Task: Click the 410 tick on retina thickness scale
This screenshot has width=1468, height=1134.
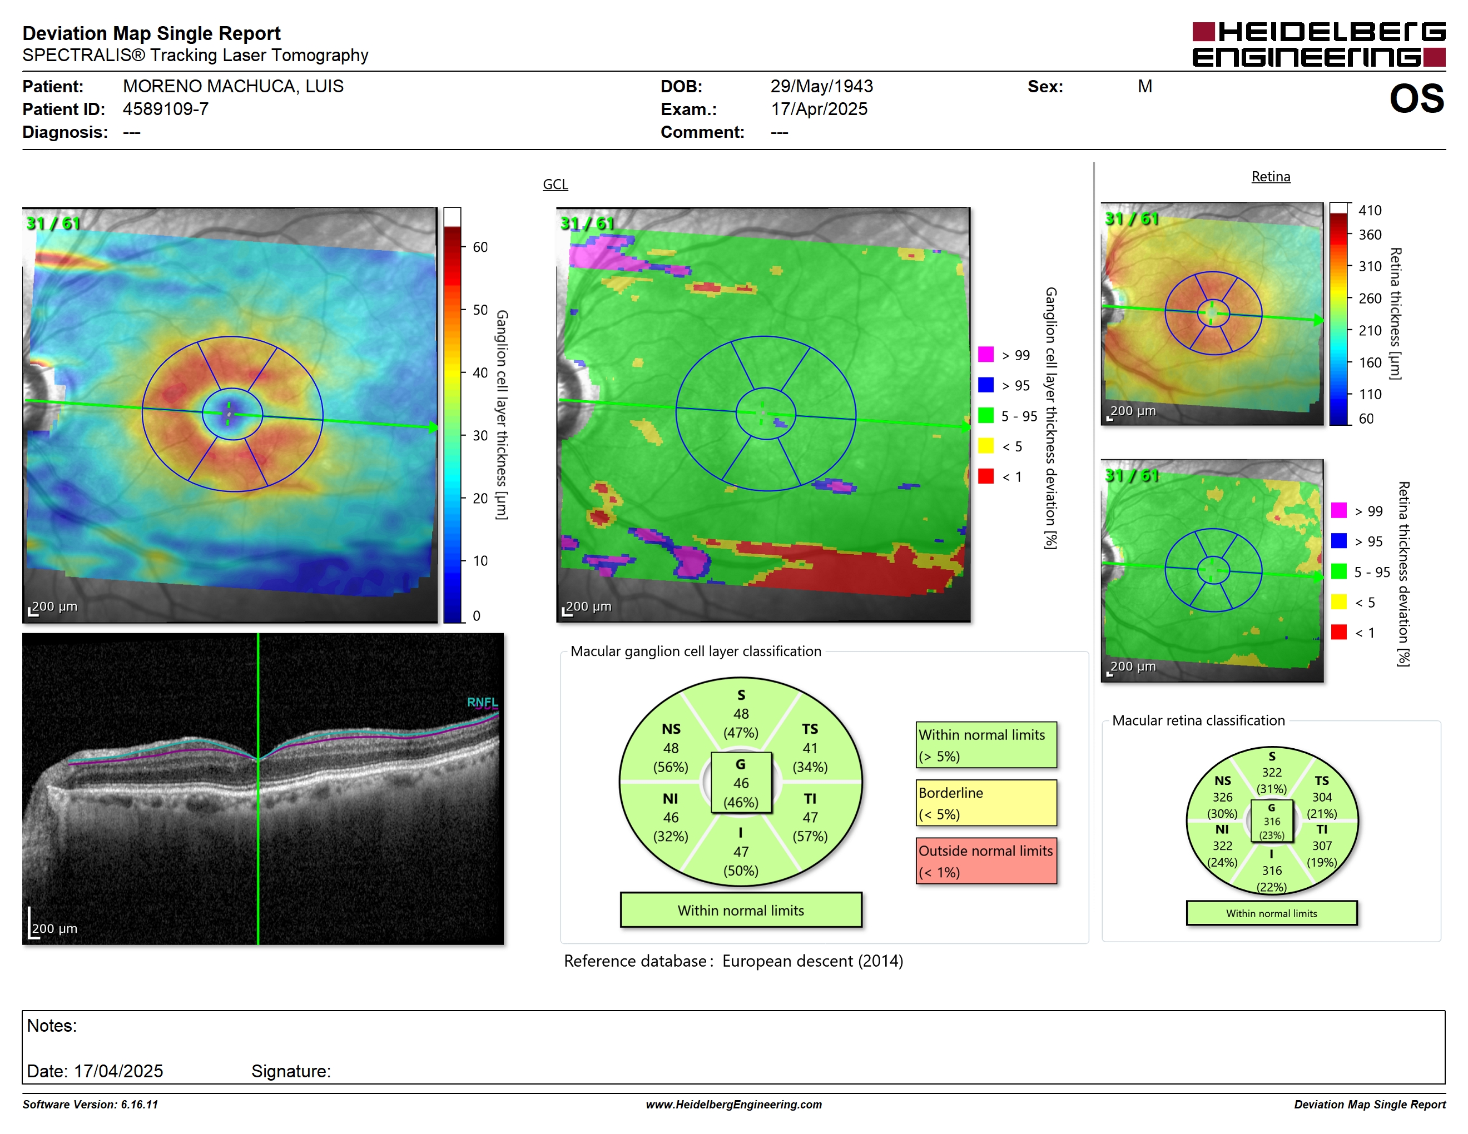Action: [x=1369, y=210]
